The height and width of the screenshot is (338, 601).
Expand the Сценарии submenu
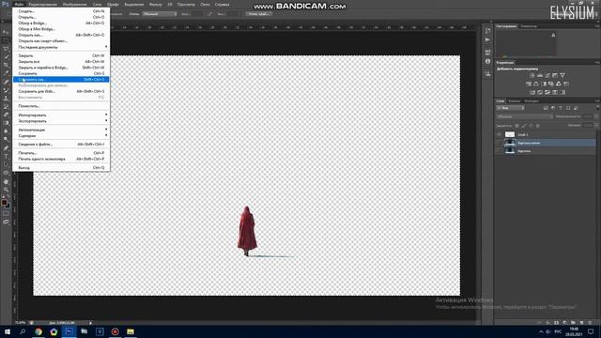click(61, 135)
